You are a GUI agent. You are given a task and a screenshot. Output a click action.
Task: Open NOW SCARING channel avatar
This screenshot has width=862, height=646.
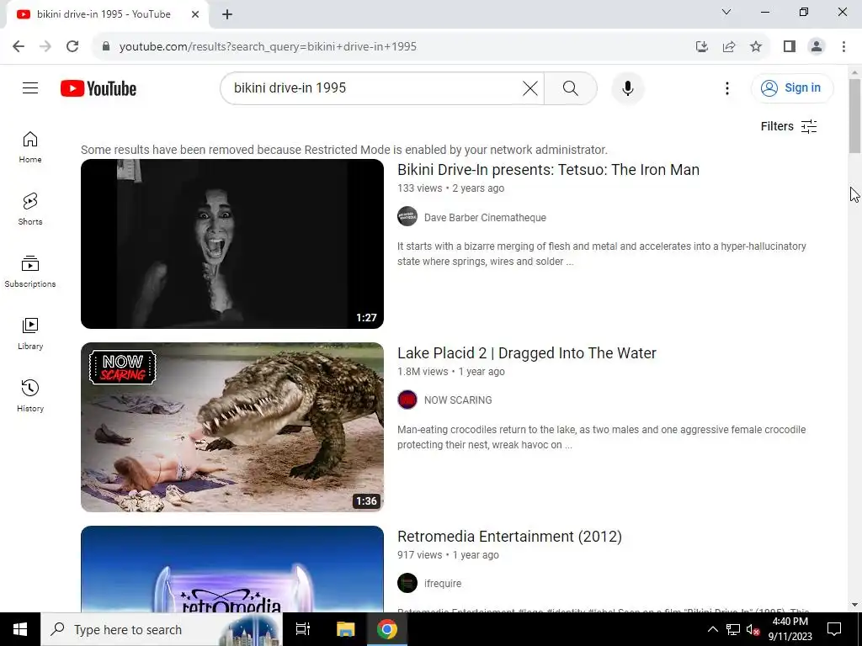point(407,400)
